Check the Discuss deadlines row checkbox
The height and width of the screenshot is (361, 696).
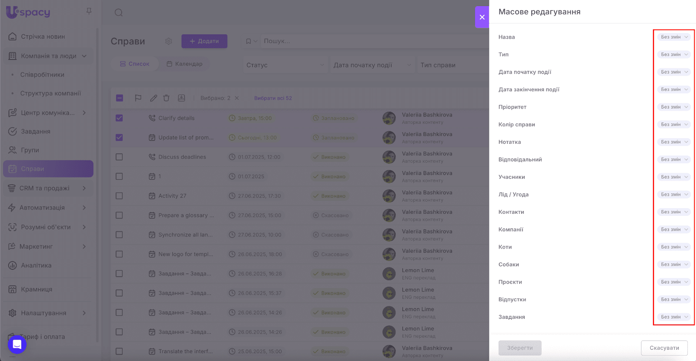pos(119,157)
